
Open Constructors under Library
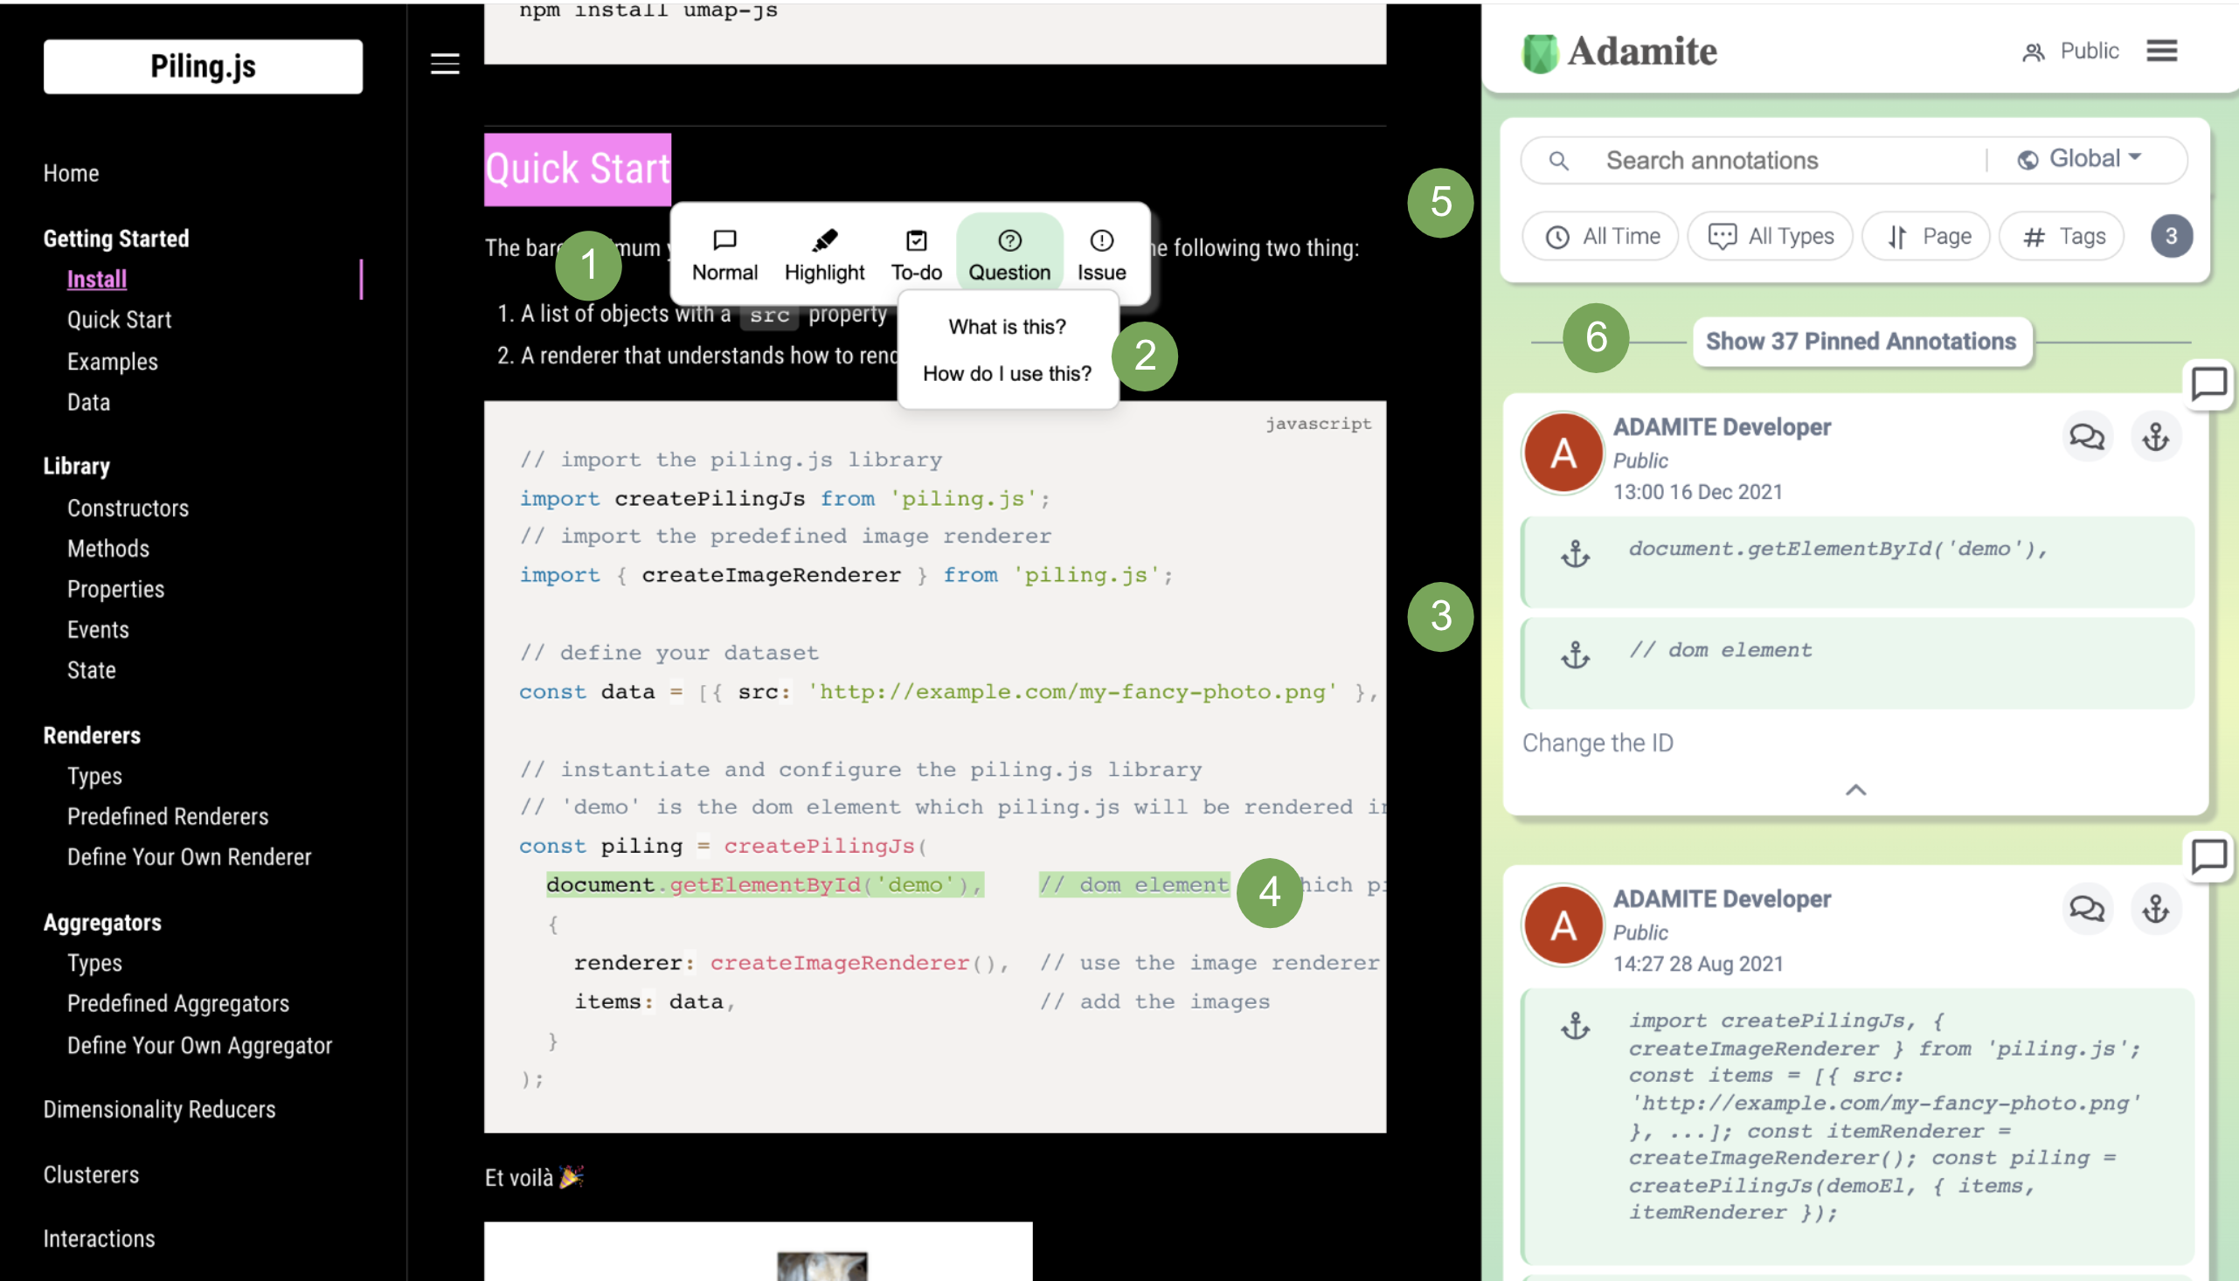coord(128,508)
